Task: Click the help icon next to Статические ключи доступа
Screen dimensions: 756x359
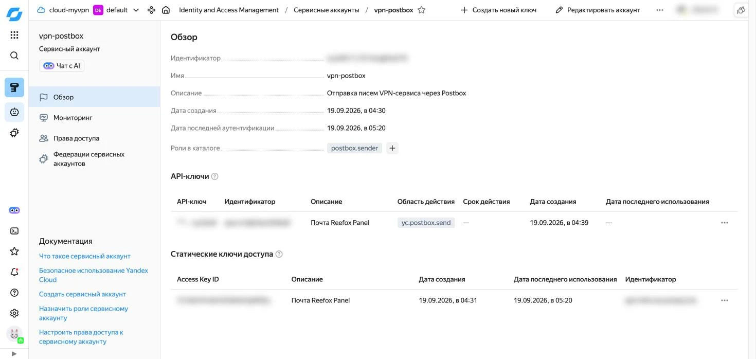Action: 279,254
